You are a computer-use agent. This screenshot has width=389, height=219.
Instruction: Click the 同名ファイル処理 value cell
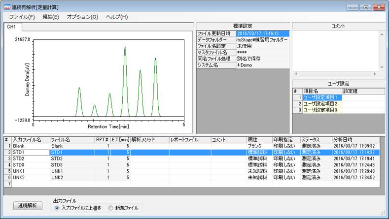[262, 58]
